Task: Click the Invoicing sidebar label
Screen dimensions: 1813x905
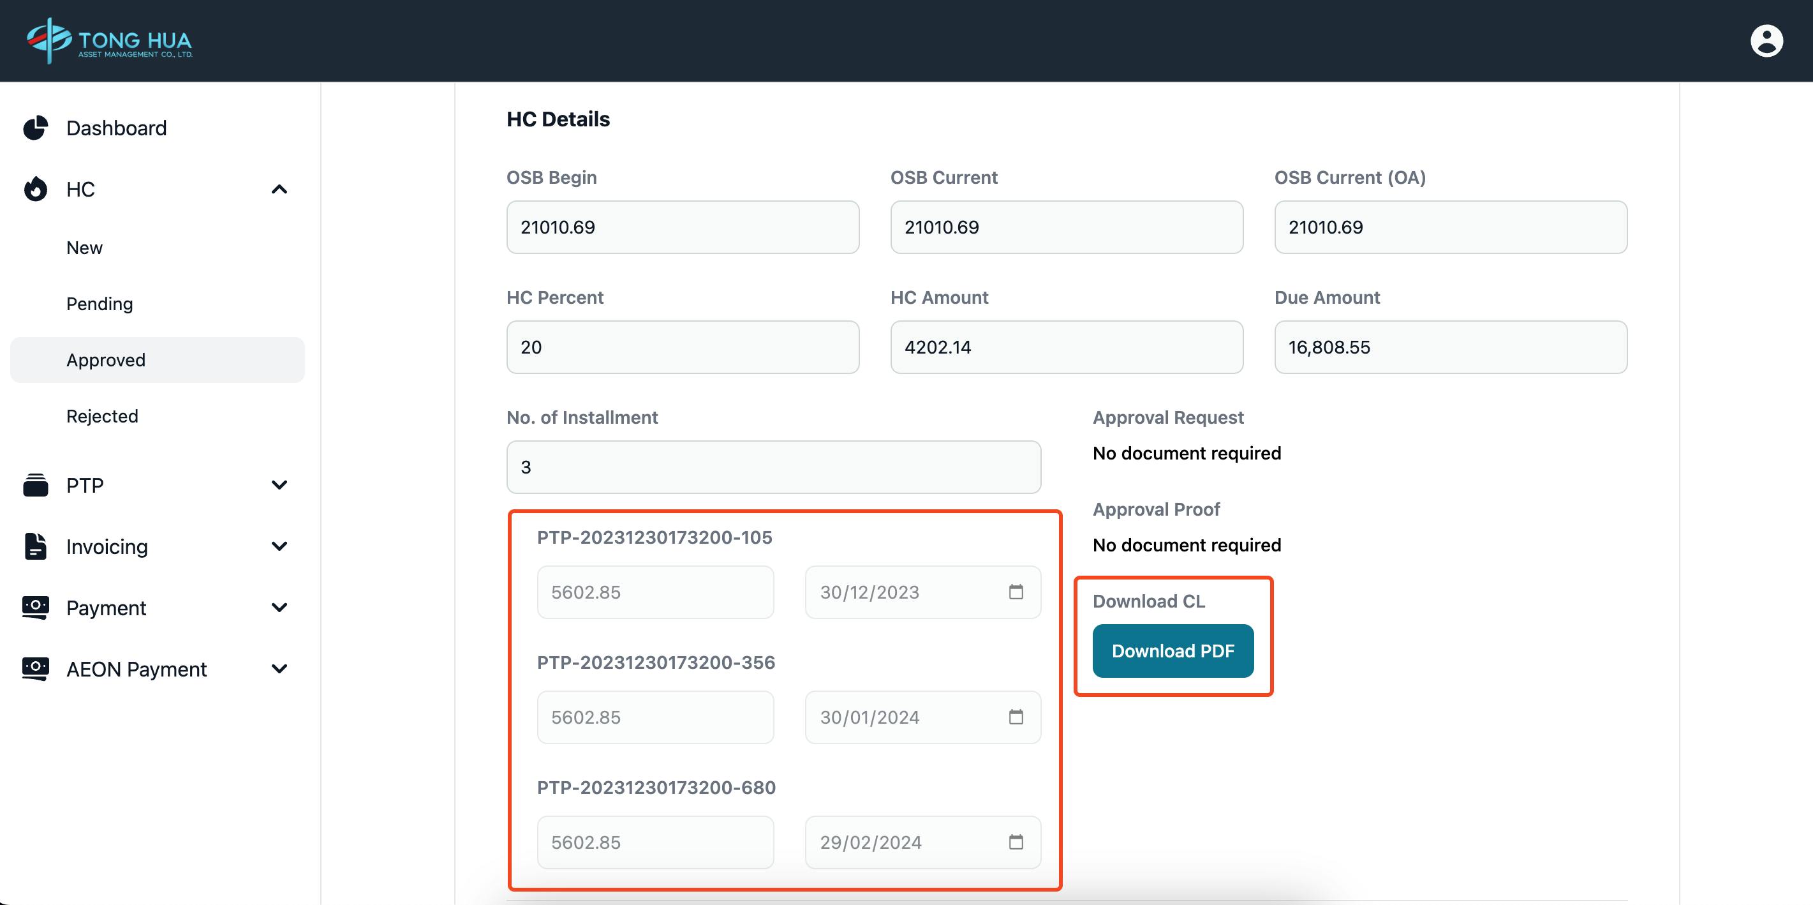Action: [107, 546]
